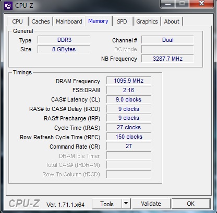Click the empty Total CAS# (tRDRAM) field
This screenshot has width=217, height=213.
point(129,165)
